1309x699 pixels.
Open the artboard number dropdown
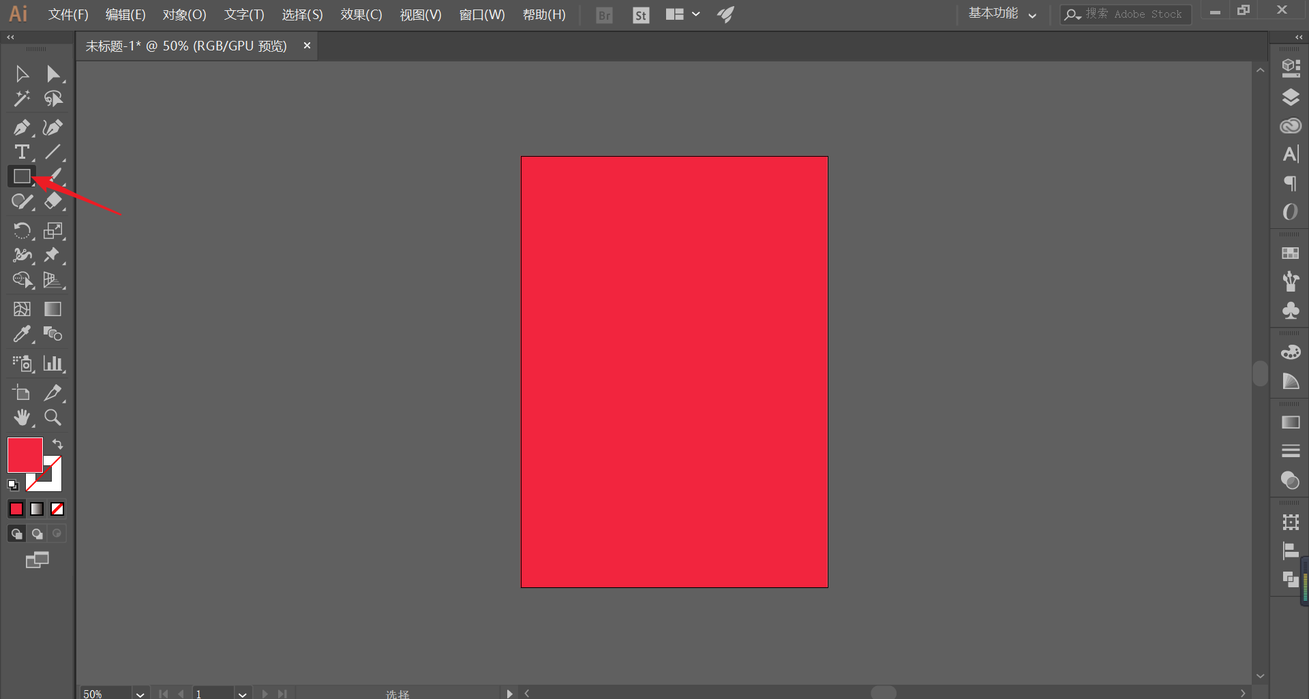[243, 694]
